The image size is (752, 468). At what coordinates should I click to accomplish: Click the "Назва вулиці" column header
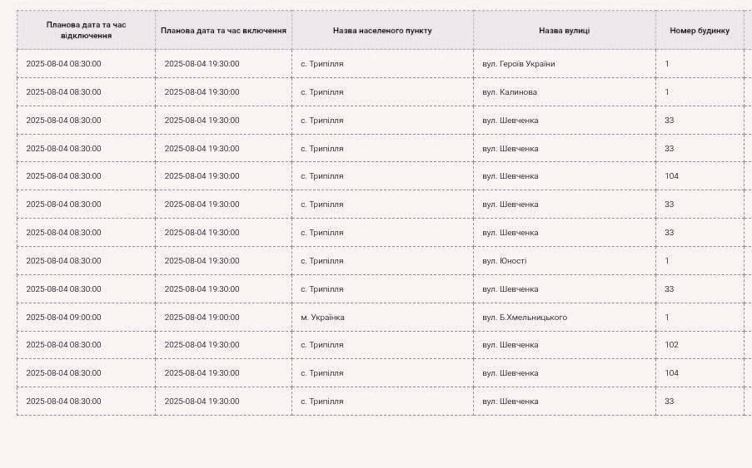564,31
